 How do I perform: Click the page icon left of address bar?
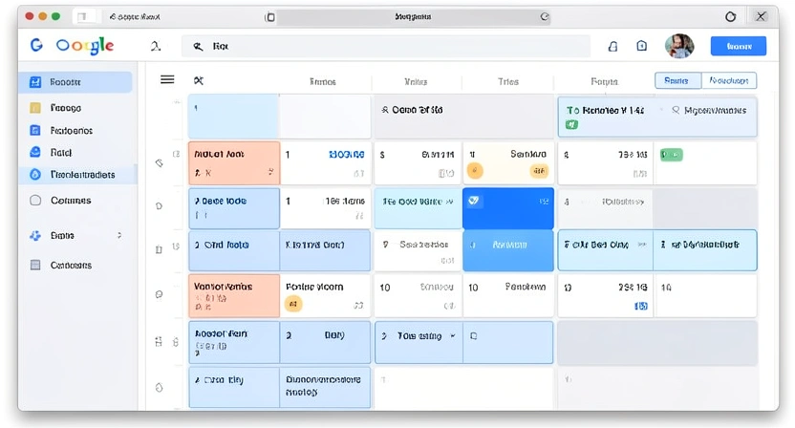(x=269, y=17)
